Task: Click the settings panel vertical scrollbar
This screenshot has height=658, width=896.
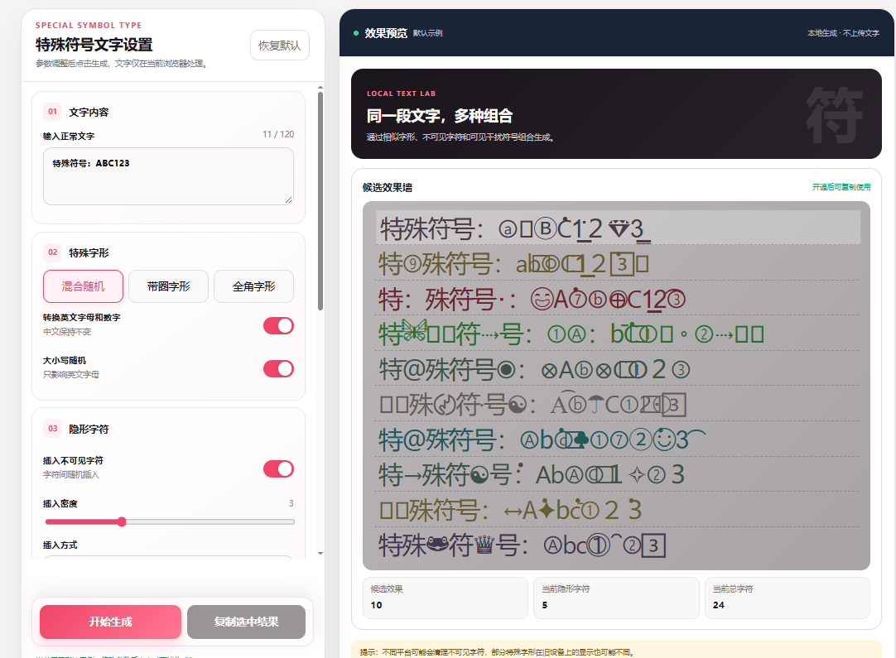Action: (320, 200)
